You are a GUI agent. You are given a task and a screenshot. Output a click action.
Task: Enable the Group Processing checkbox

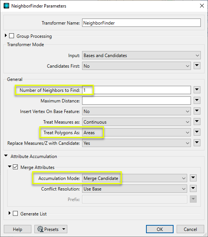click(11, 36)
